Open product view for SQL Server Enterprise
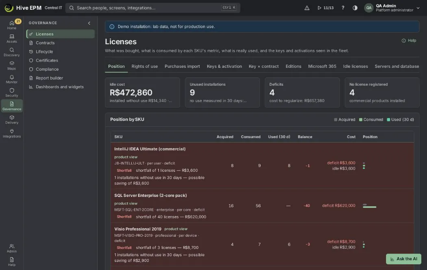Image resolution: width=427 pixels, height=270 pixels. coord(126,203)
